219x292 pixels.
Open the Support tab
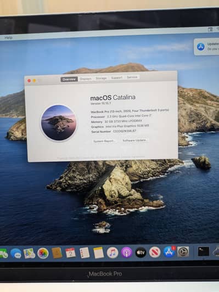pos(117,77)
